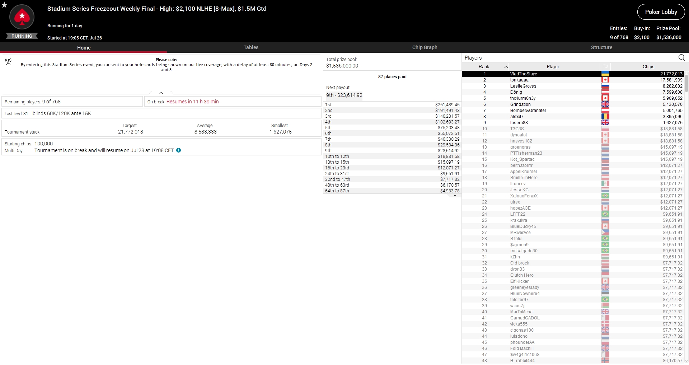This screenshot has height=365, width=689.
Task: Click the 87 places paid label
Action: (x=392, y=76)
